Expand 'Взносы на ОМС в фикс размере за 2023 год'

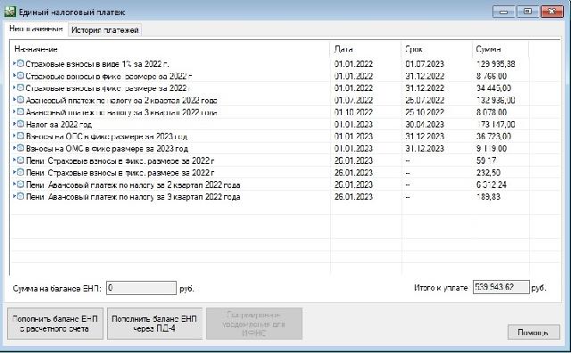click(x=14, y=148)
